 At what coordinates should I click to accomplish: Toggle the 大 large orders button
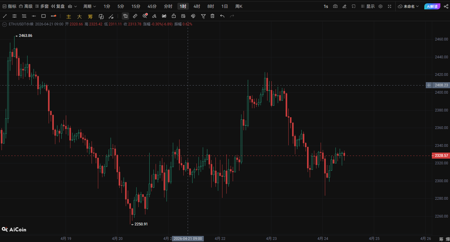(x=79, y=16)
